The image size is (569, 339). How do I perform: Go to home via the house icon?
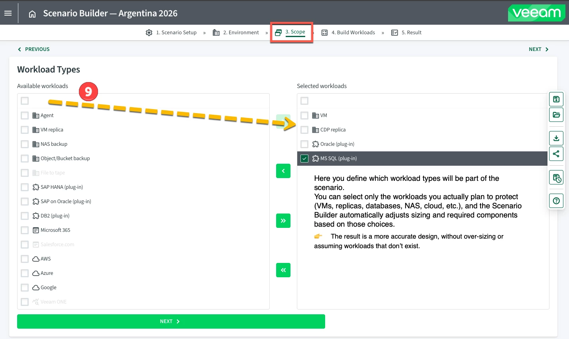click(32, 14)
